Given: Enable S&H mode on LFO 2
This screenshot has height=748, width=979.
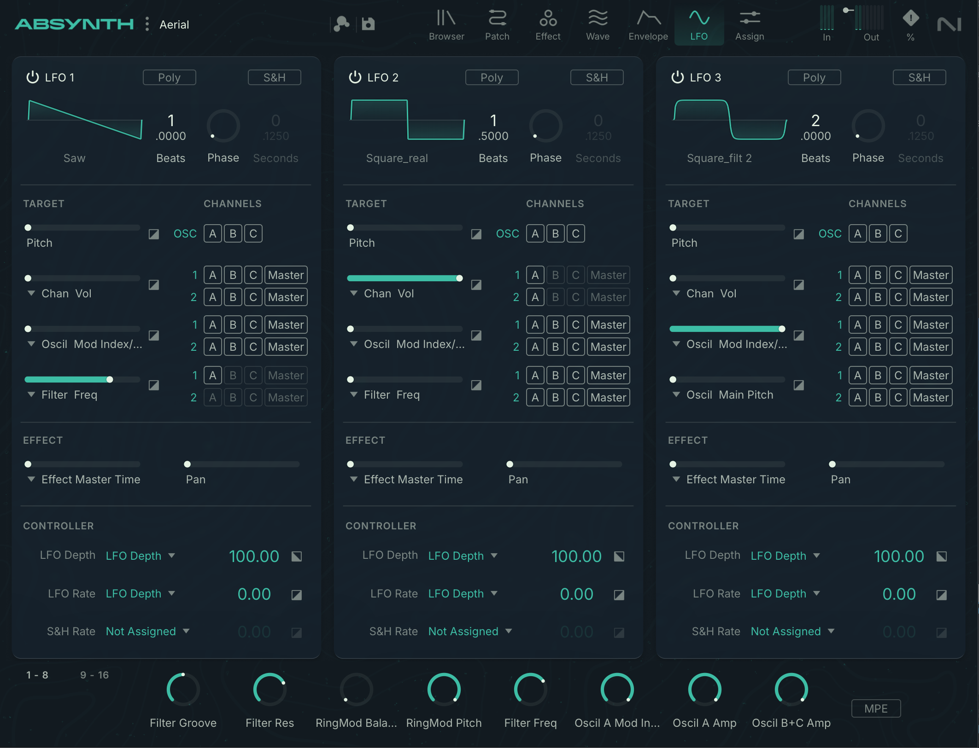Looking at the screenshot, I should pos(597,77).
